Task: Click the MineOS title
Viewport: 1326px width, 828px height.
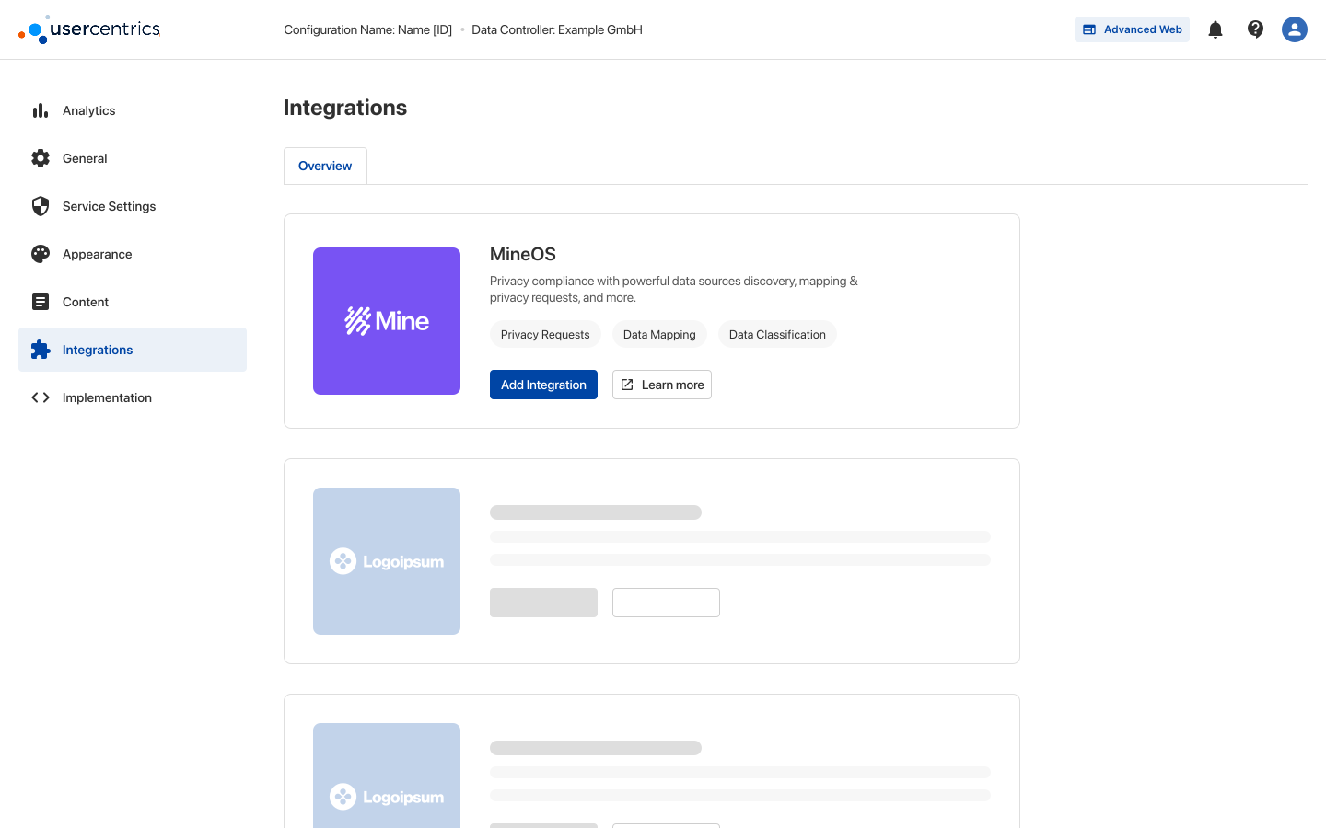Action: tap(523, 254)
